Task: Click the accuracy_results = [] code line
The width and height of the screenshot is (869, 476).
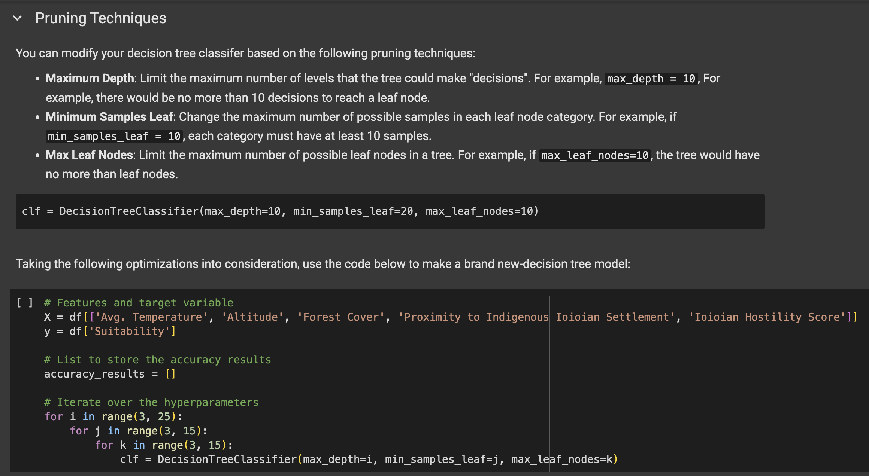Action: [x=109, y=374]
